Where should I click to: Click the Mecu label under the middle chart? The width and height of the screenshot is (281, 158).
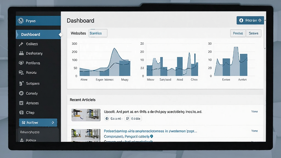[x=151, y=80]
